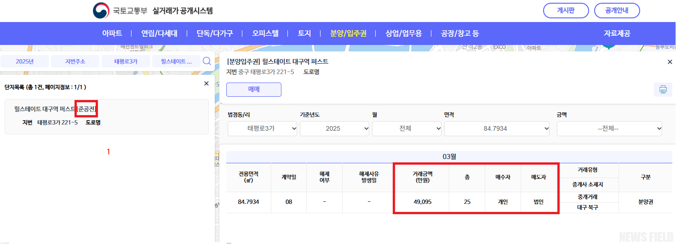Select the 아파트 menu item

[112, 33]
